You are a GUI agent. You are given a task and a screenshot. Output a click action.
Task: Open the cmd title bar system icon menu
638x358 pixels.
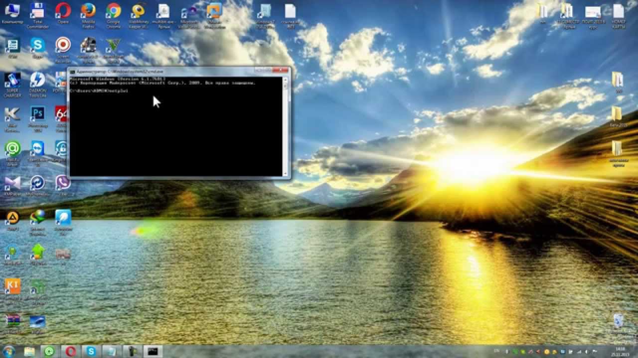[x=73, y=72]
